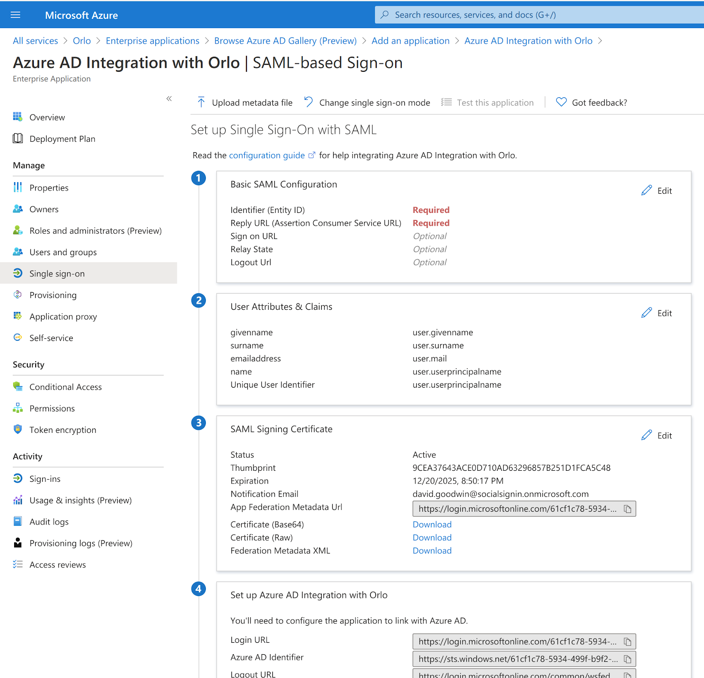Copy the App Federation Metadata Url
Screen dimensions: 704x678
coord(627,509)
